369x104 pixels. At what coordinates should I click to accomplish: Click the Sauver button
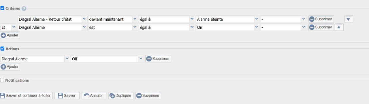coord(67,95)
